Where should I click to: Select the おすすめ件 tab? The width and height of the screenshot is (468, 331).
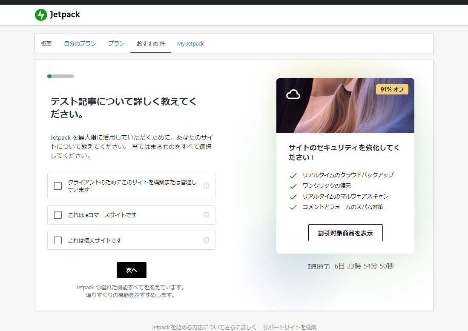coord(151,43)
